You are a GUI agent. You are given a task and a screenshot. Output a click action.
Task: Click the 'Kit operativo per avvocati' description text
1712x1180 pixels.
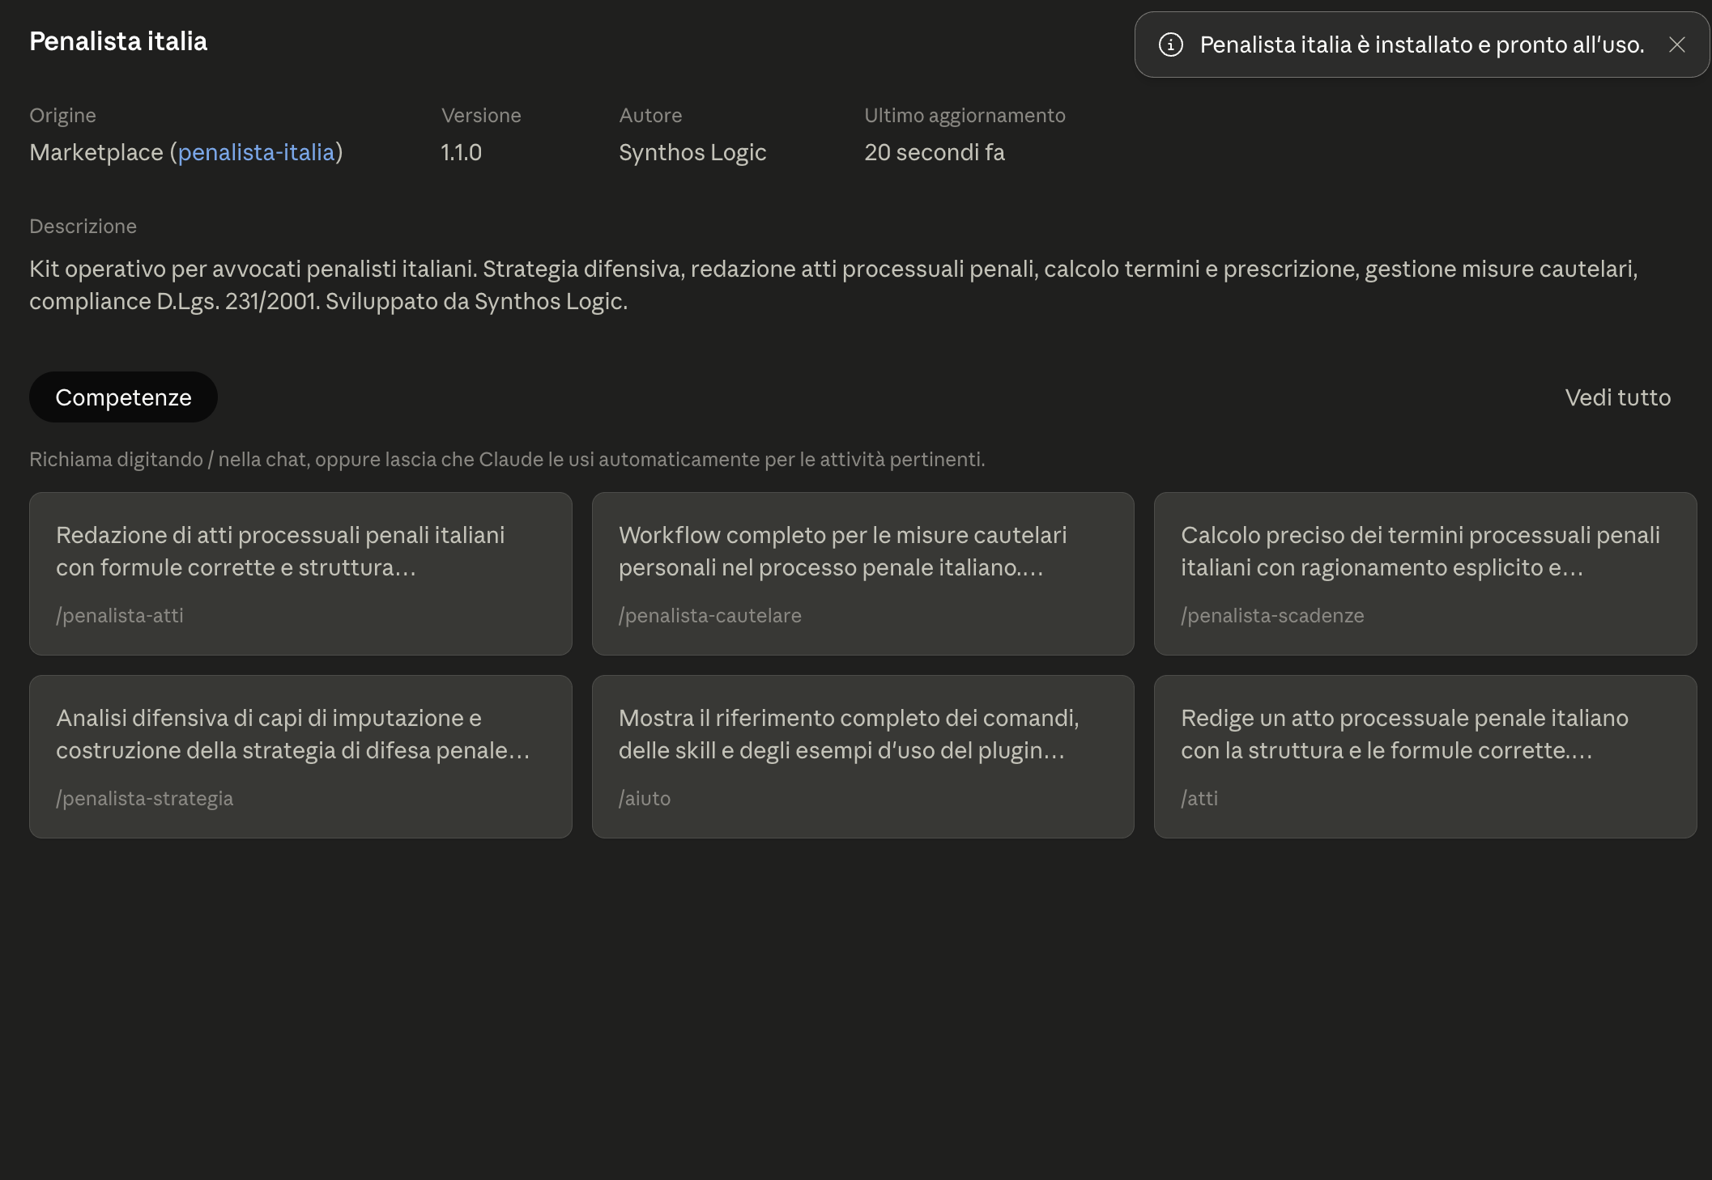pyautogui.click(x=833, y=285)
